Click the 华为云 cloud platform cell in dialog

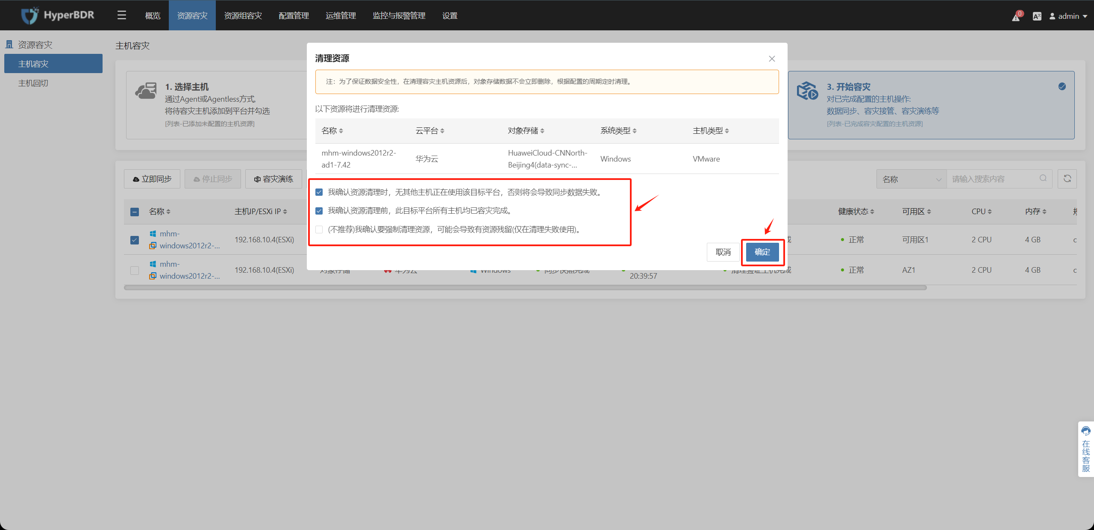[426, 159]
